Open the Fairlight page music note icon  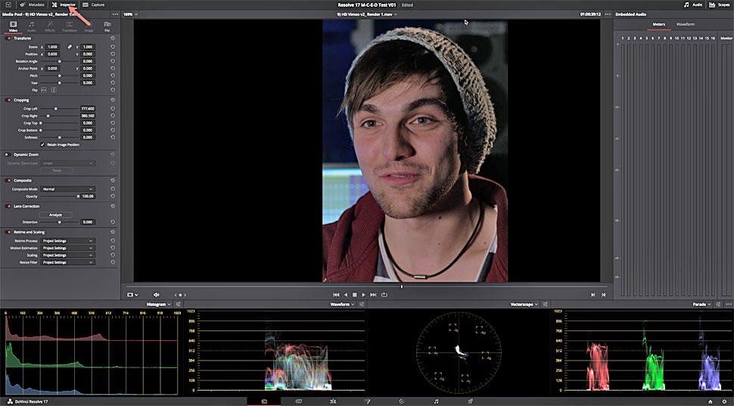(436, 400)
